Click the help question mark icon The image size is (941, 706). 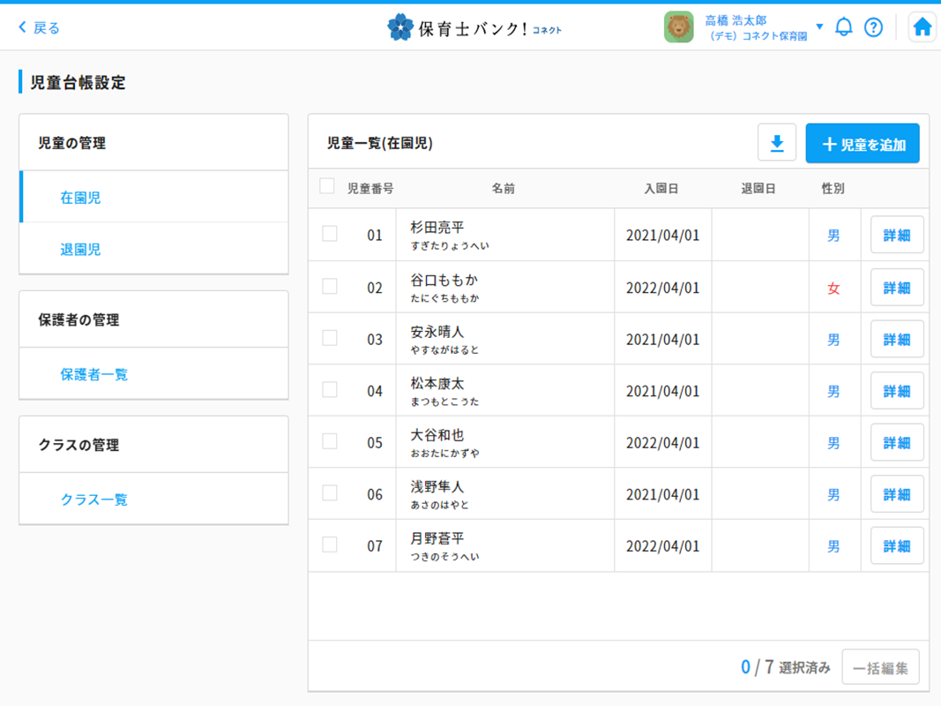coord(873,27)
